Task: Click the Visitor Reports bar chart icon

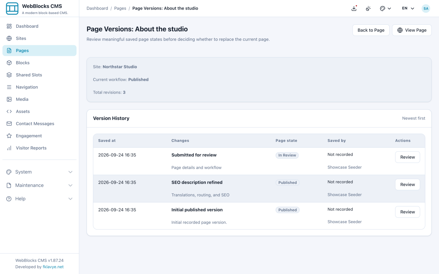Action: pos(9,148)
